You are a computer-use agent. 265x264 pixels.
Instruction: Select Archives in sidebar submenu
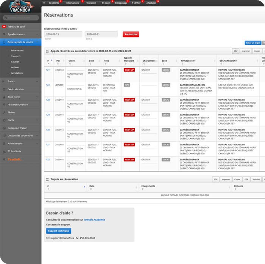point(15,67)
